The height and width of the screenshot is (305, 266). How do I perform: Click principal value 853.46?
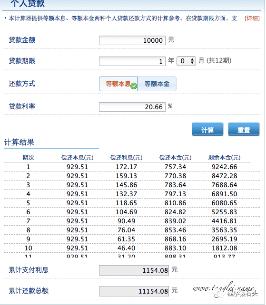tap(176, 230)
